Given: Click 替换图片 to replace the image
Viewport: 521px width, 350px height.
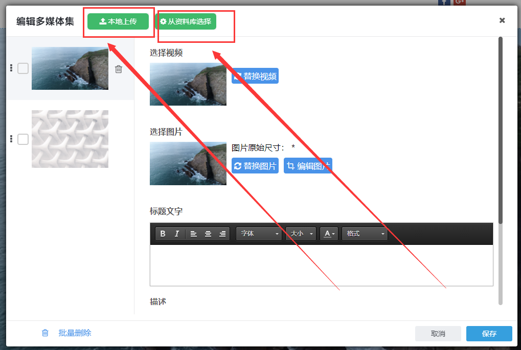Looking at the screenshot, I should click(x=255, y=166).
